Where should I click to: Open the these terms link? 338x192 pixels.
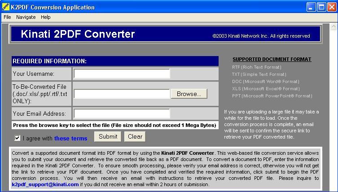(71, 138)
